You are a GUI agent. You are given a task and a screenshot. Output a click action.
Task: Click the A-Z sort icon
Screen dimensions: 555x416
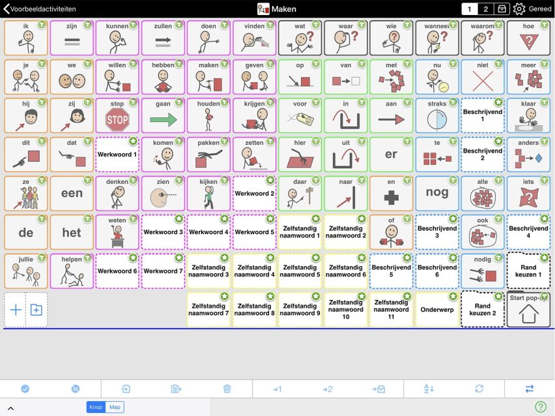pyautogui.click(x=429, y=389)
